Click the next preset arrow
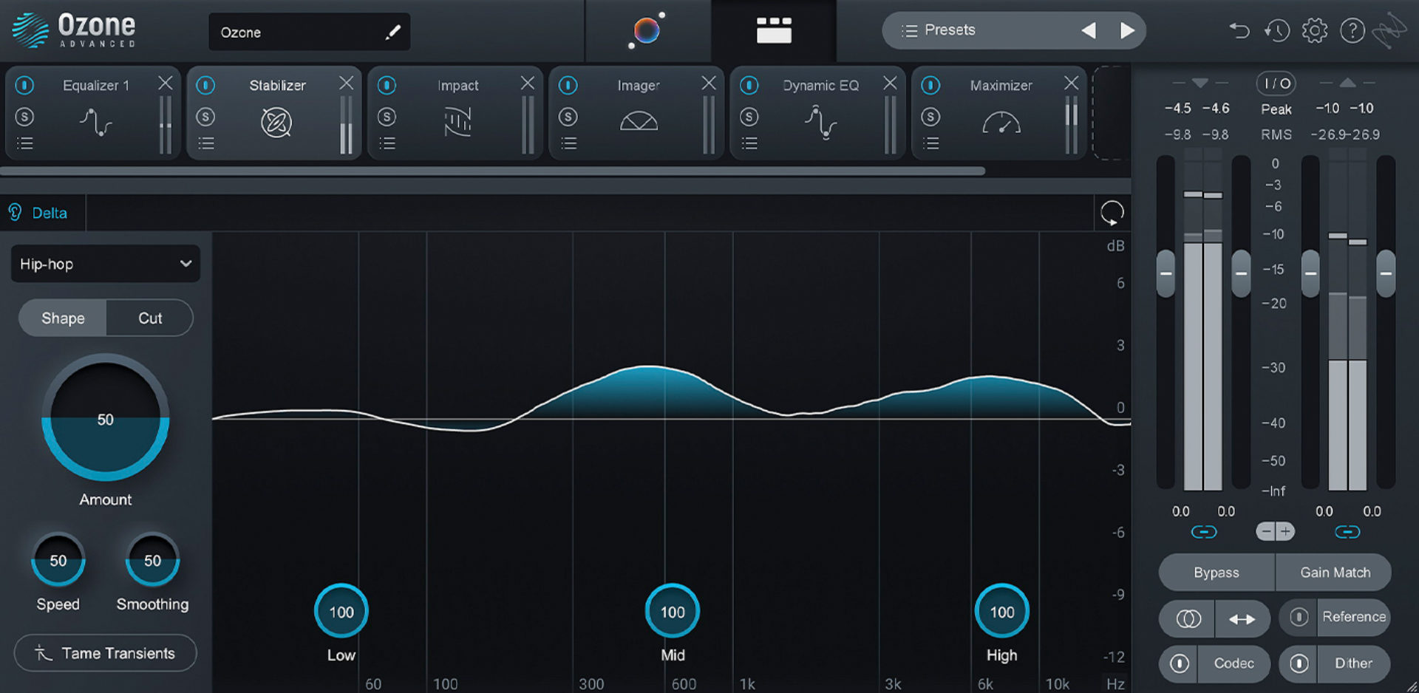 pyautogui.click(x=1127, y=30)
